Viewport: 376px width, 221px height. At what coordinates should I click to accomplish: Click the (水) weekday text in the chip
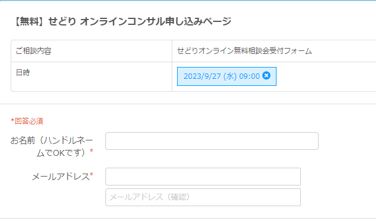point(230,76)
